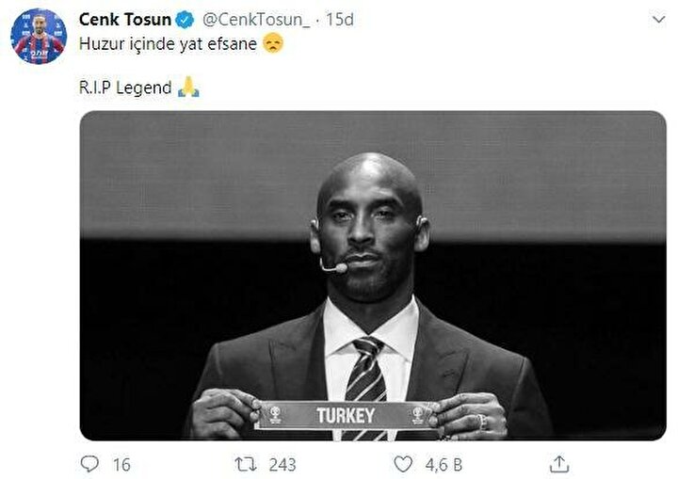This screenshot has height=479, width=678.
Task: Click the reply count 16
Action: click(121, 465)
